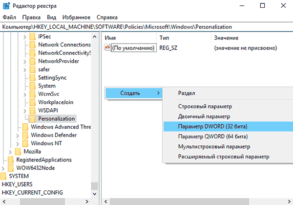Choose Расширяемый строковый параметр option
Viewport: 293px width, 205px height.
228,157
